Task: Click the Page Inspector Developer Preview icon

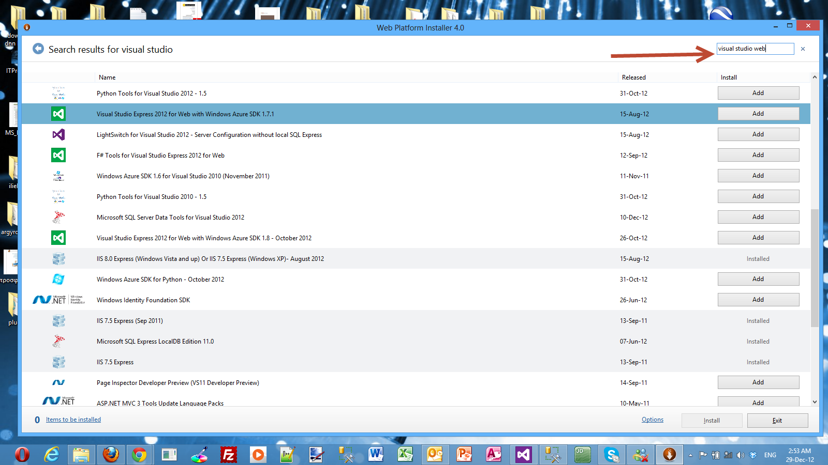Action: click(58, 382)
